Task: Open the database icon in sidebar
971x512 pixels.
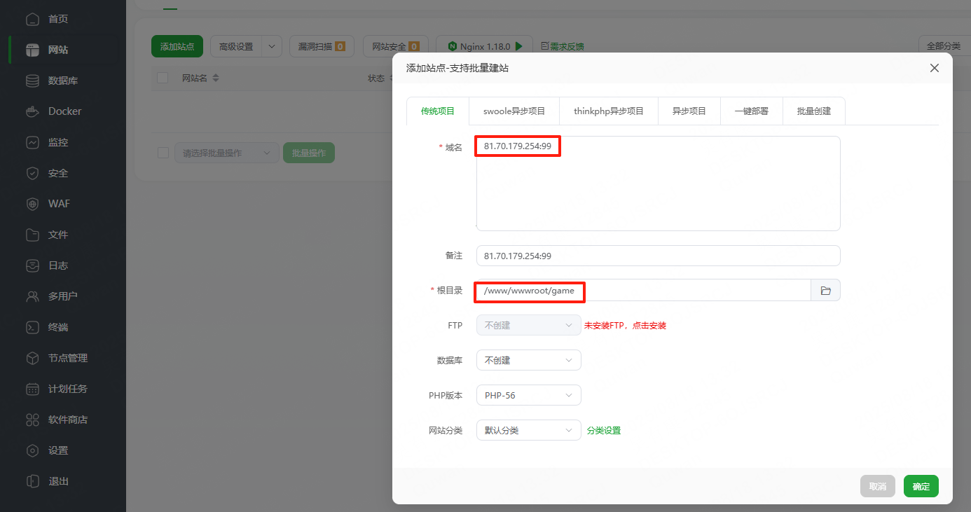Action: pyautogui.click(x=32, y=81)
